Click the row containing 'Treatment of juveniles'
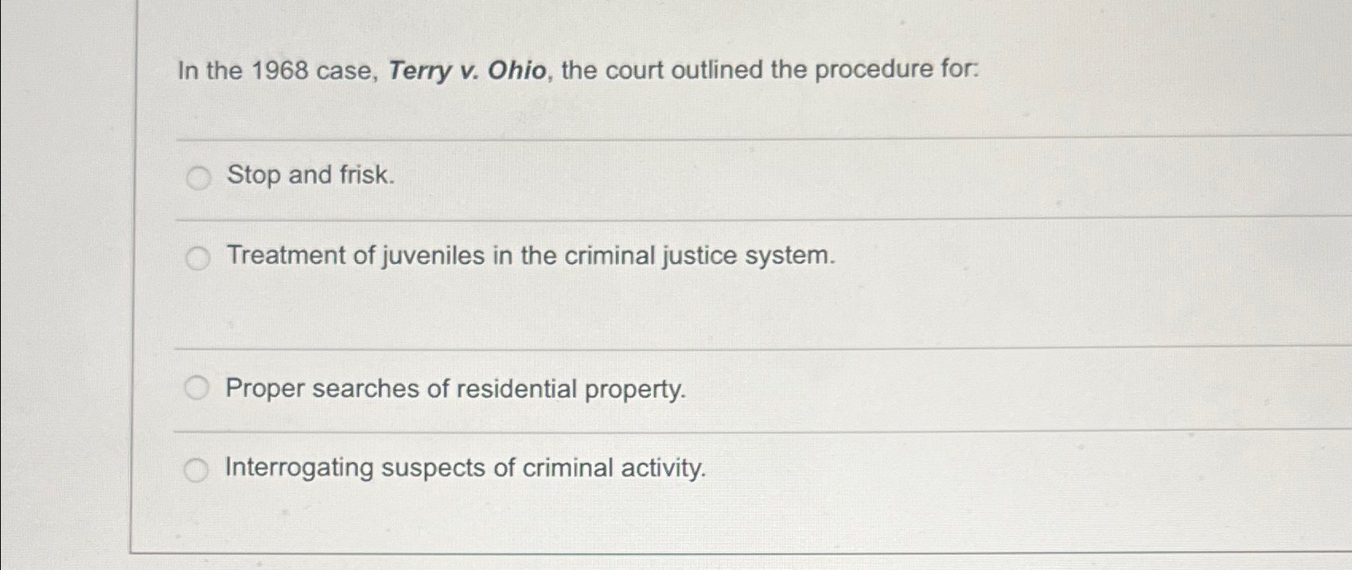This screenshot has width=1352, height=570. (x=637, y=256)
